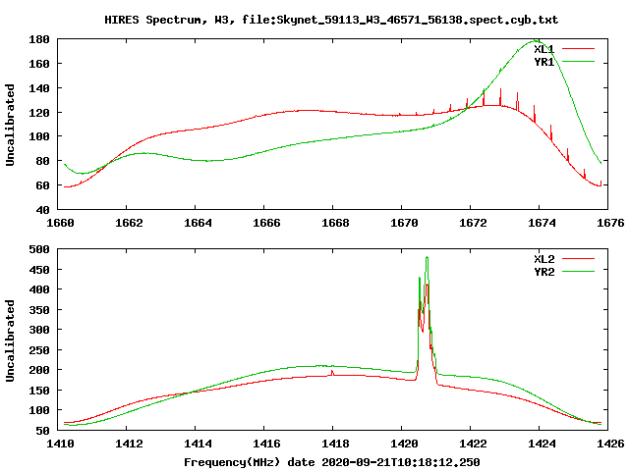Screen dimensions: 629x471
Task: Select the XL1 legend label
Action: pyautogui.click(x=543, y=49)
